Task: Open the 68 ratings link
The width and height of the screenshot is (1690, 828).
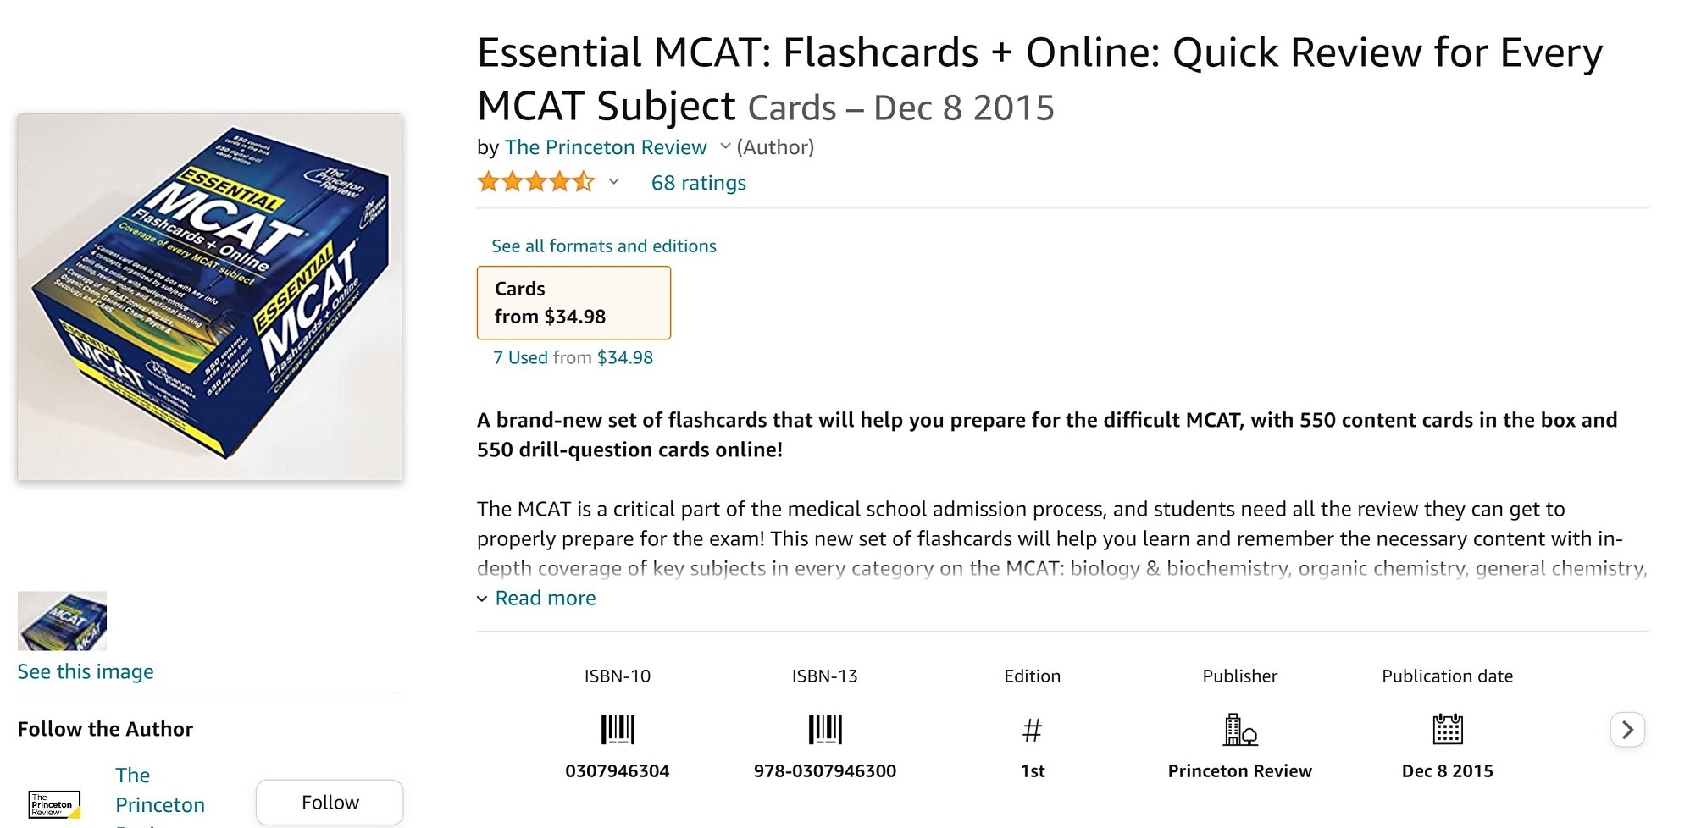Action: tap(698, 183)
